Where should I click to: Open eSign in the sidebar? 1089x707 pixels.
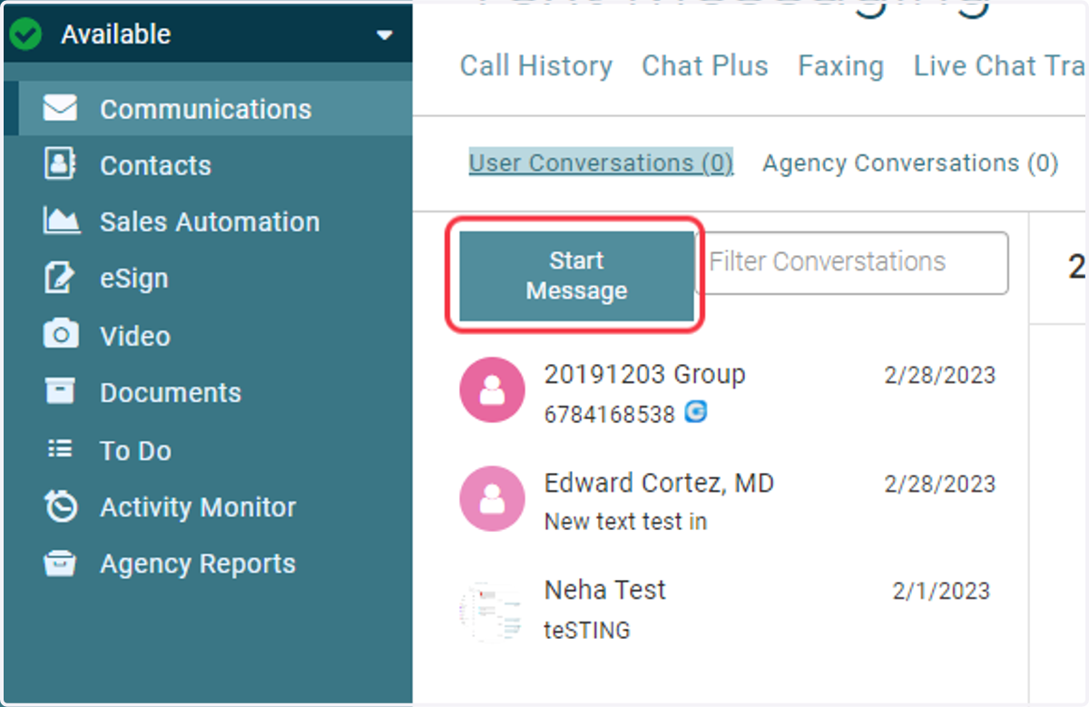point(133,279)
